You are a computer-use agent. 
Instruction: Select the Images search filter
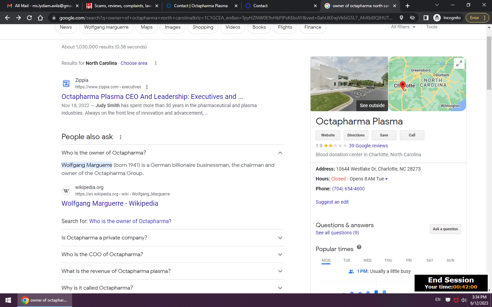[173, 27]
